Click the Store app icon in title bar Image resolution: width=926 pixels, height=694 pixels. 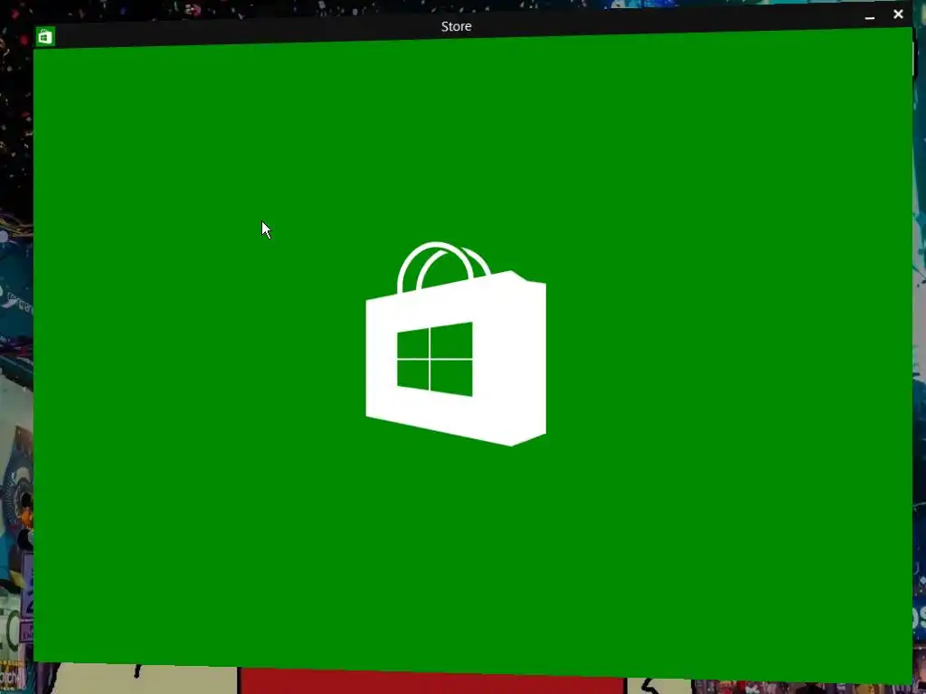[45, 36]
